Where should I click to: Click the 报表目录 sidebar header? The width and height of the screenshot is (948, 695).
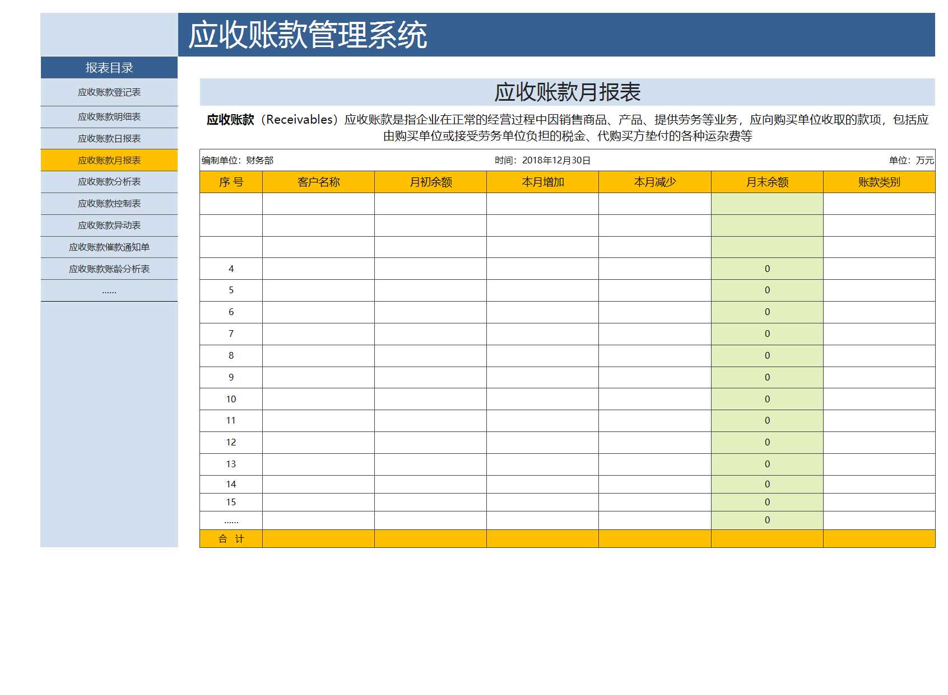(x=109, y=68)
